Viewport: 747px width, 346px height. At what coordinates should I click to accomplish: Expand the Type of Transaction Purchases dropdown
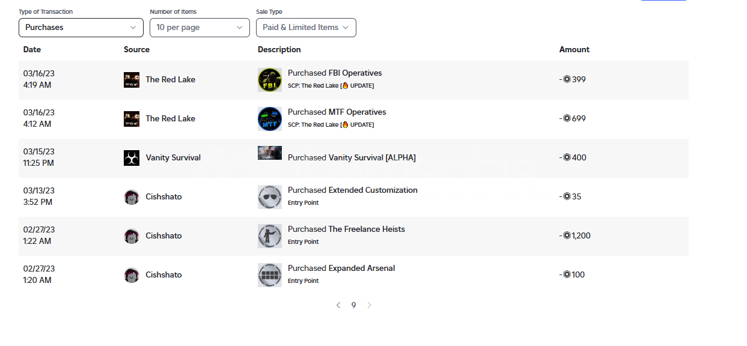81,28
